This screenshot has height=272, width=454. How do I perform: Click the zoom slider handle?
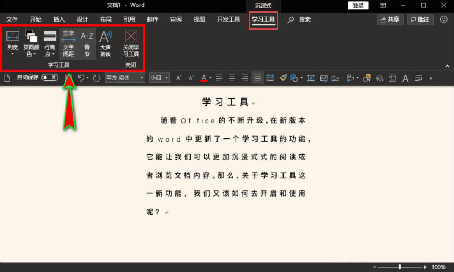click(400, 267)
